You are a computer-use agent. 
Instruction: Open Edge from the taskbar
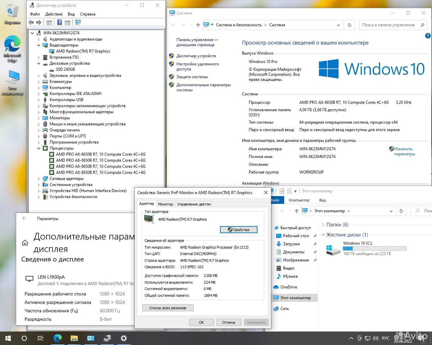pos(58,338)
